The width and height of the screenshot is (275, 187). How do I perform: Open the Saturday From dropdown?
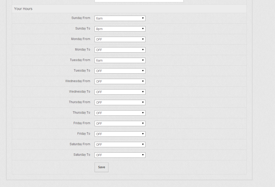[120, 145]
